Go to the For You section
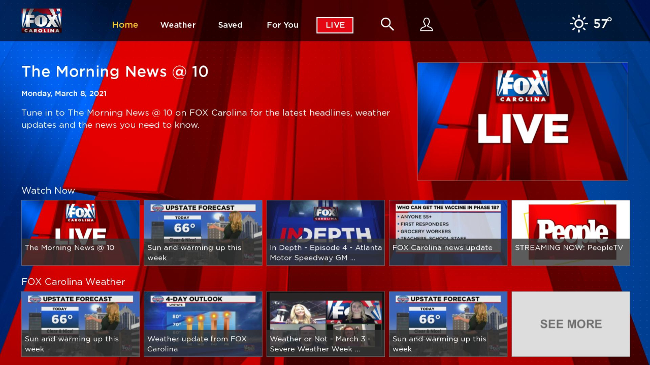Screen dimensions: 650x365 282,25
